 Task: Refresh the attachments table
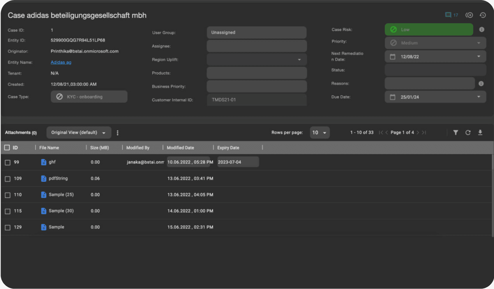coord(468,133)
